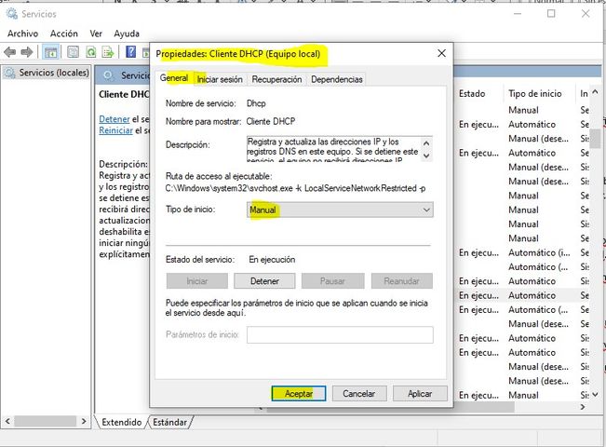Screen dimensions: 606x447
Task: Switch to the Iniciar sesión tab
Action: click(220, 79)
